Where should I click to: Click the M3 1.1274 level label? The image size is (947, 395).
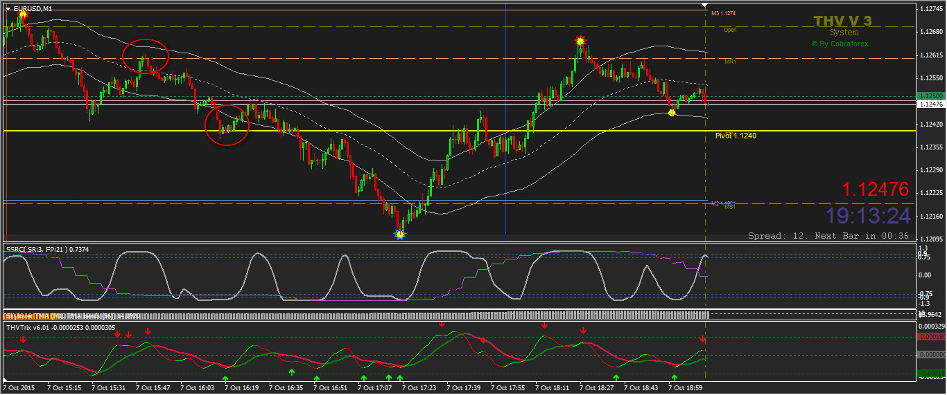(723, 13)
